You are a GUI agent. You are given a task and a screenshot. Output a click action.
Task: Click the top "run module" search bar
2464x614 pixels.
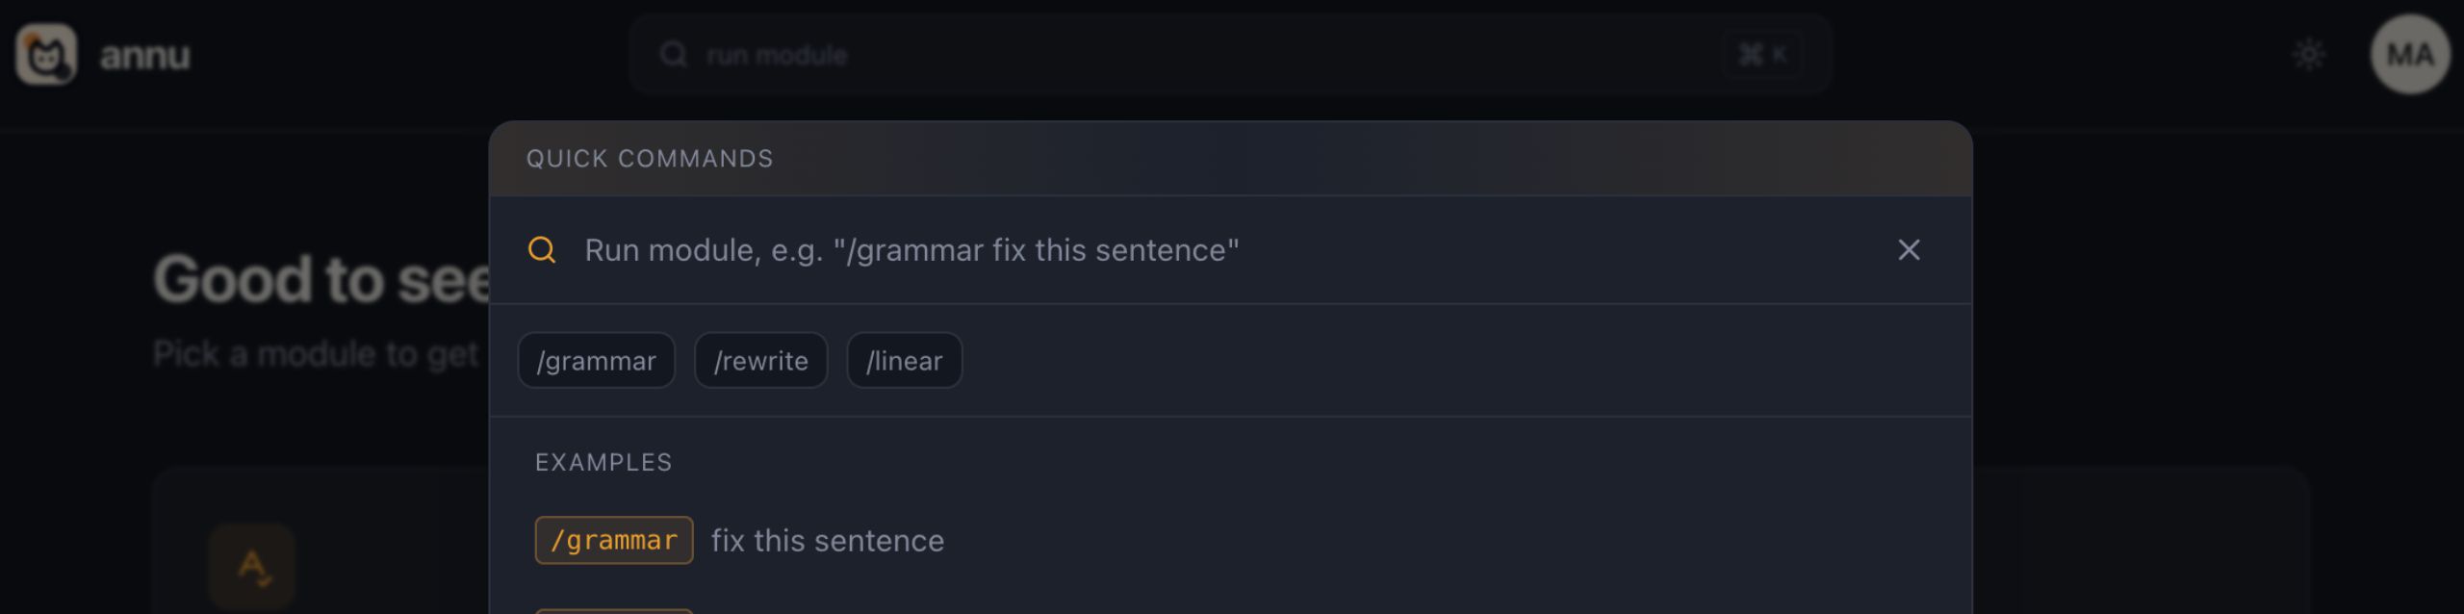(x=1203, y=55)
